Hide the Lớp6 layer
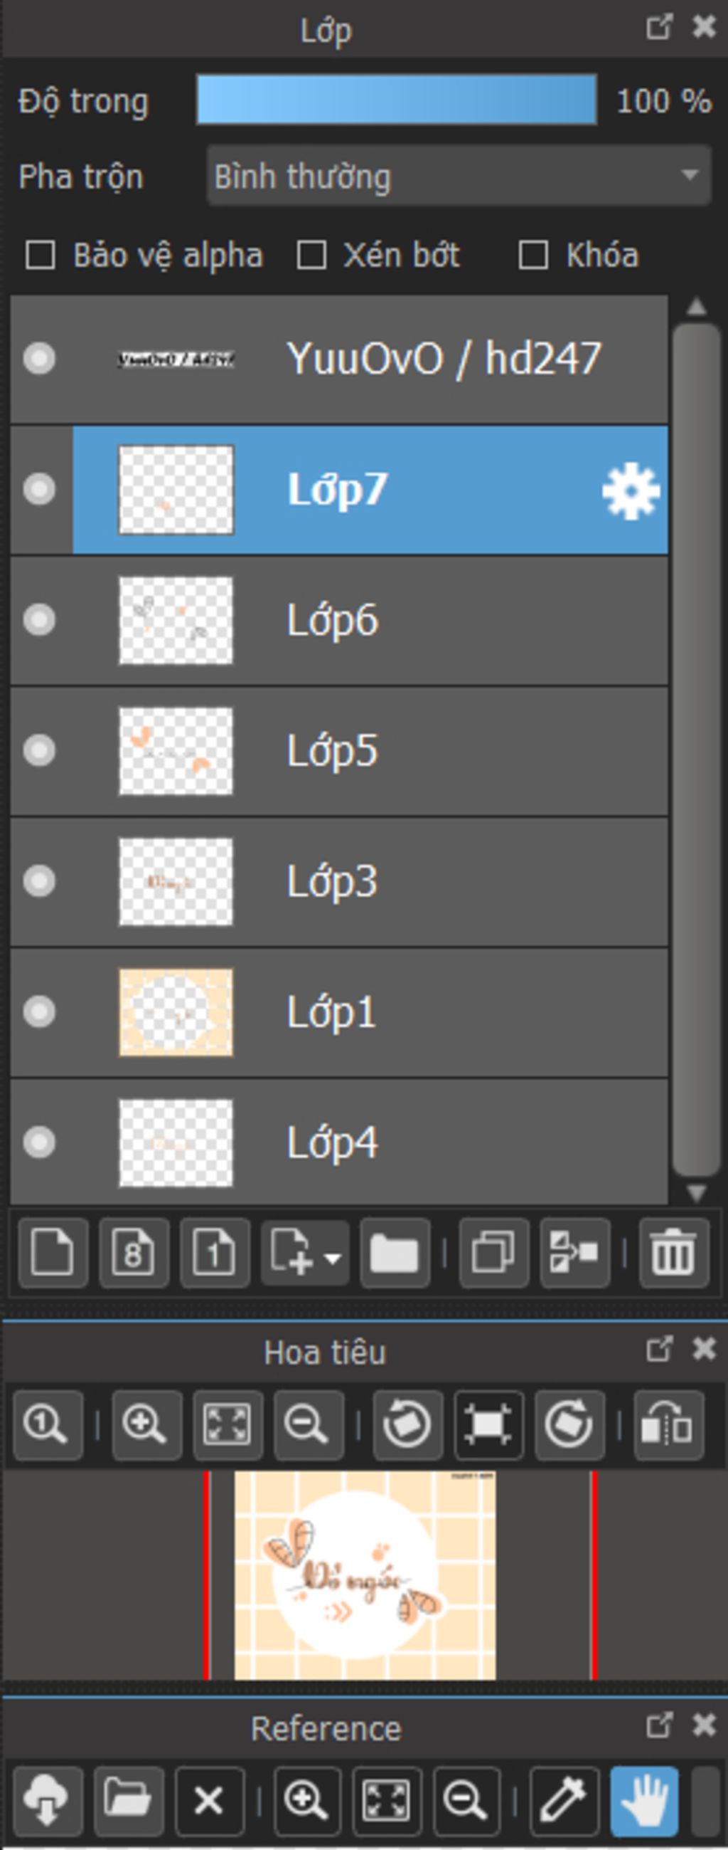 (39, 620)
